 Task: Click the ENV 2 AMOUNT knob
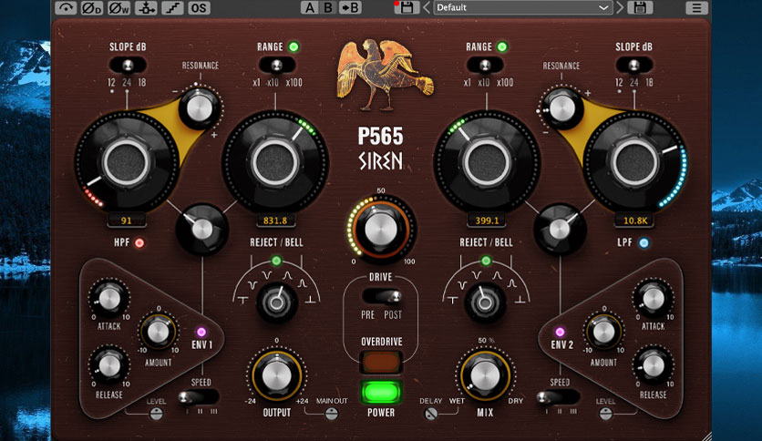(603, 333)
